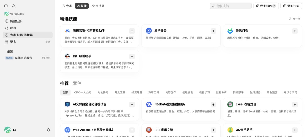This screenshot has height=137, width=307.
Task: Add QQ音乐助手 skill with plus
Action: 295,130
